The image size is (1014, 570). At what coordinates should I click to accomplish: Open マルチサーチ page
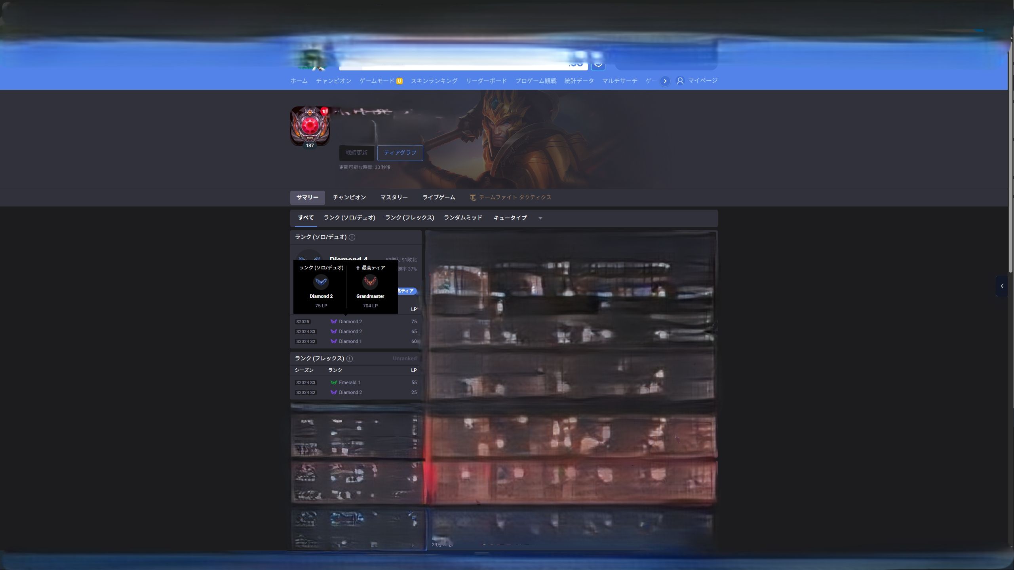620,81
